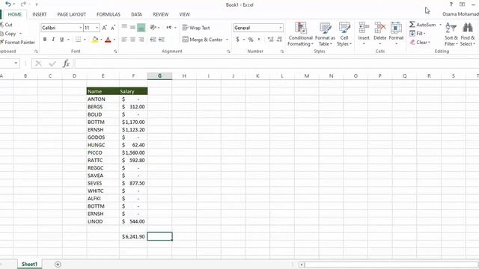
Task: Select the Sheet1 tab
Action: point(29,264)
